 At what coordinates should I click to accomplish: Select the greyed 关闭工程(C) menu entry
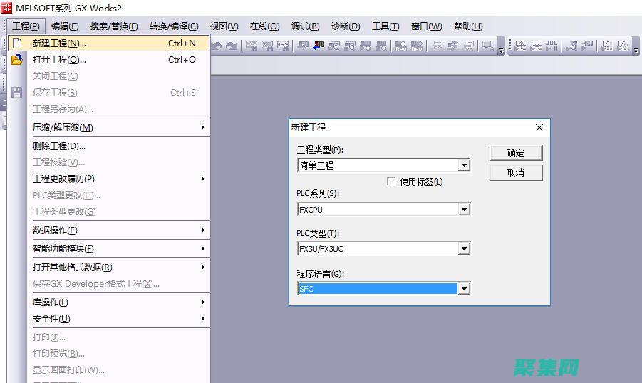tap(119, 76)
